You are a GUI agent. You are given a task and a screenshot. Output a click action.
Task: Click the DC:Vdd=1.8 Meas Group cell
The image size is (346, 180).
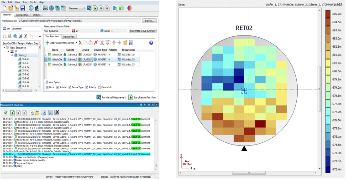point(128,55)
